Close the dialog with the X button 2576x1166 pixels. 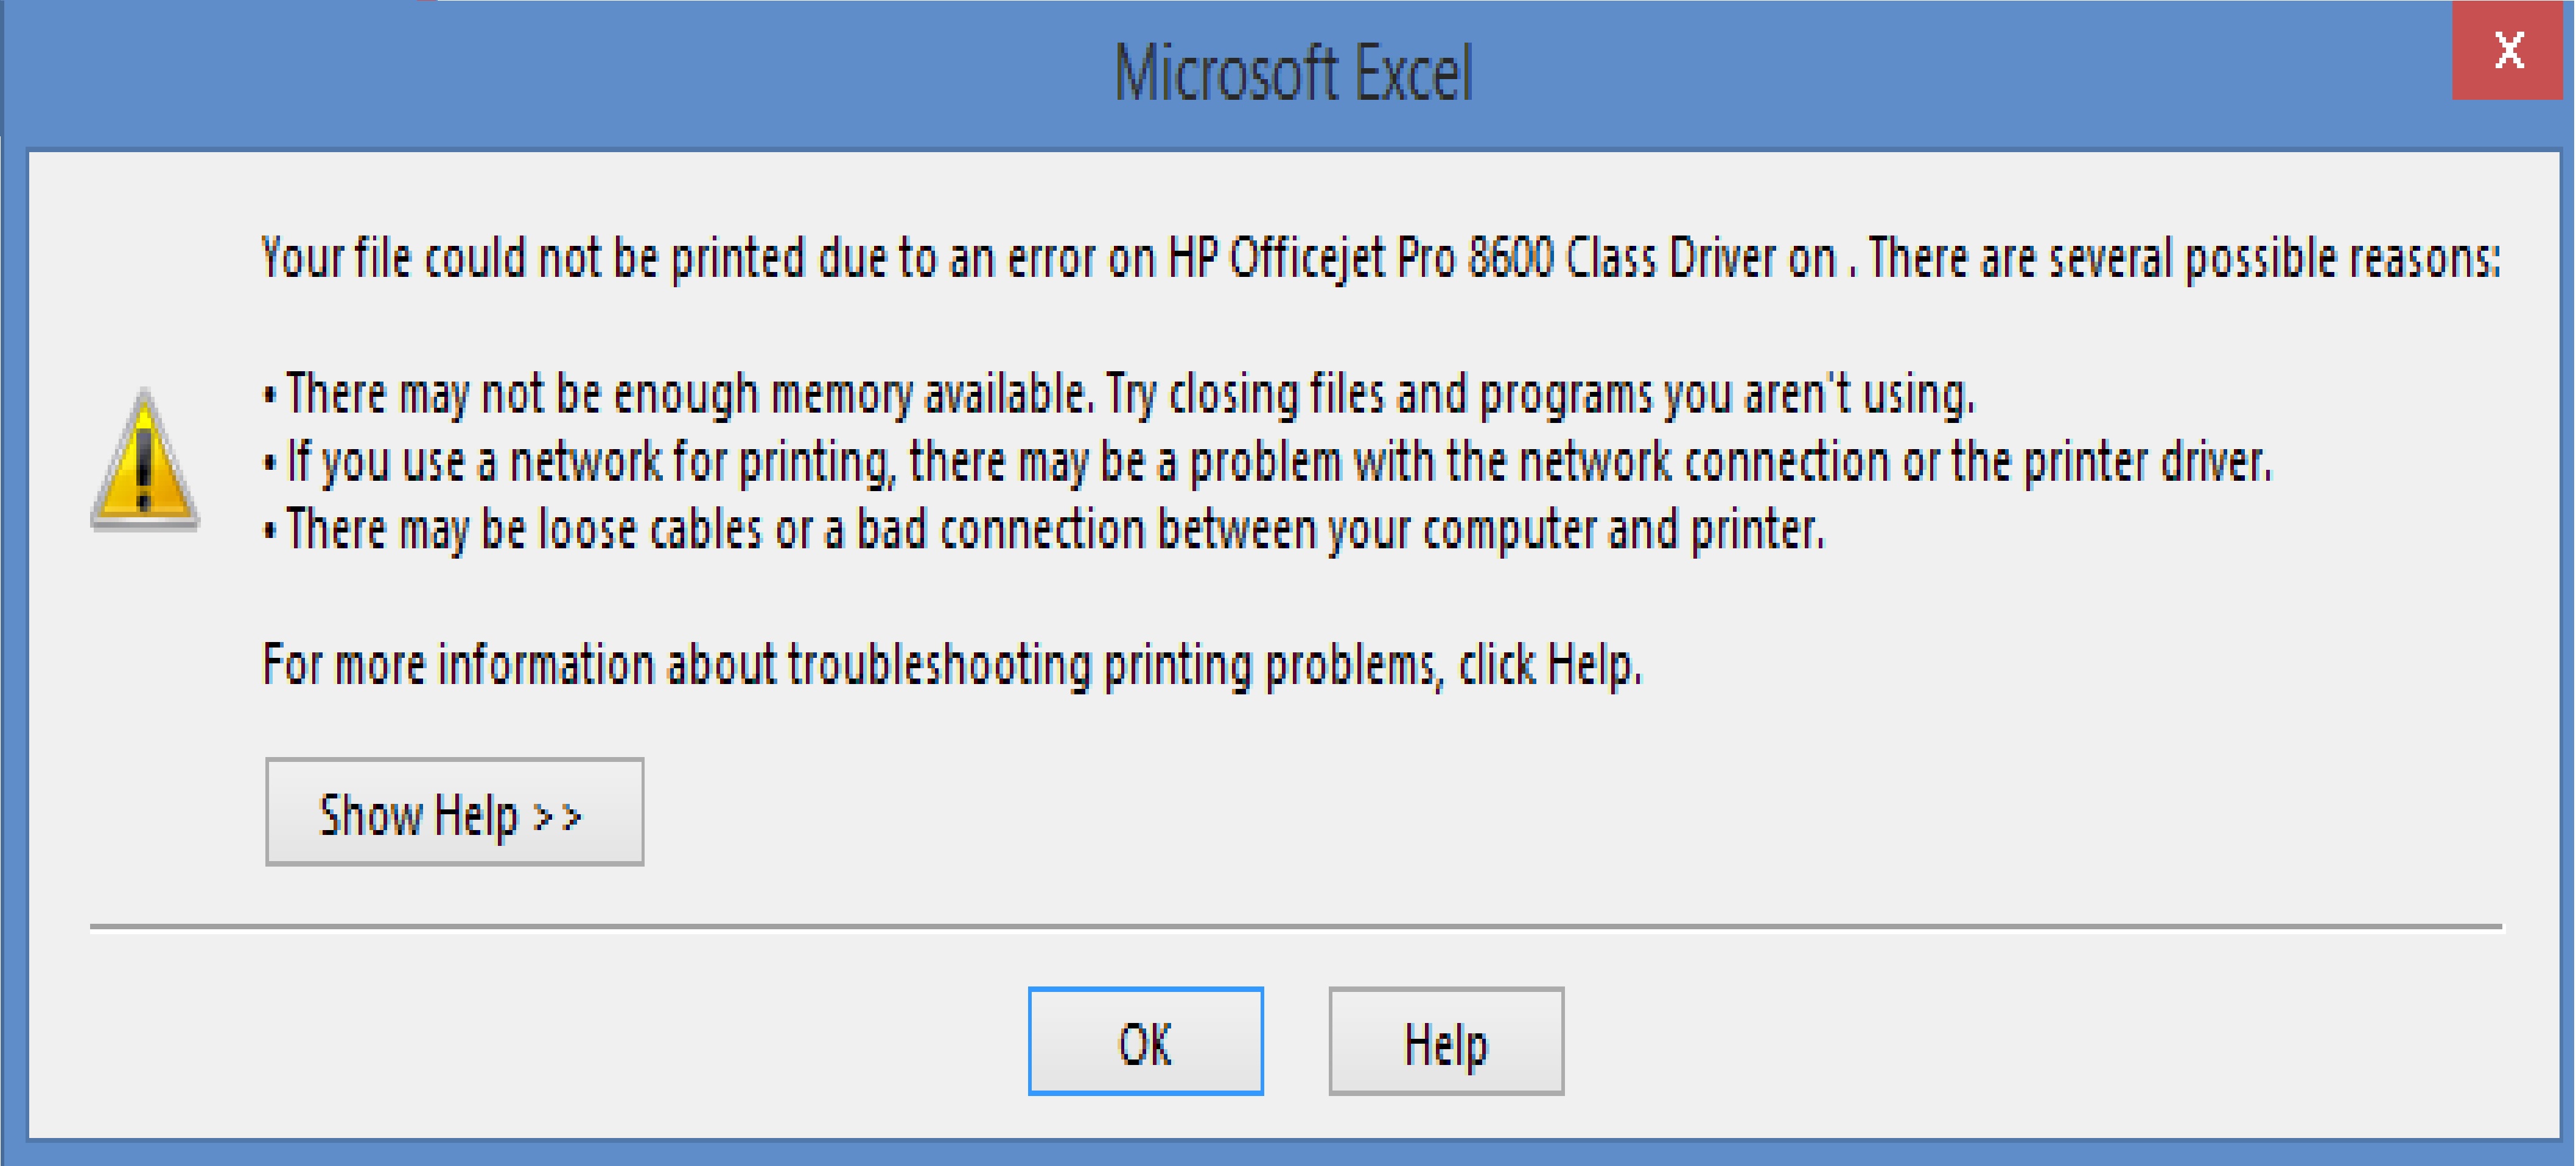2509,50
